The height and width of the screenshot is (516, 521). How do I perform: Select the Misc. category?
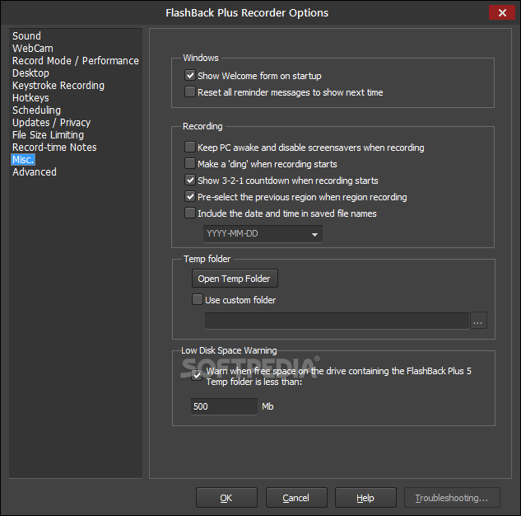pos(23,159)
